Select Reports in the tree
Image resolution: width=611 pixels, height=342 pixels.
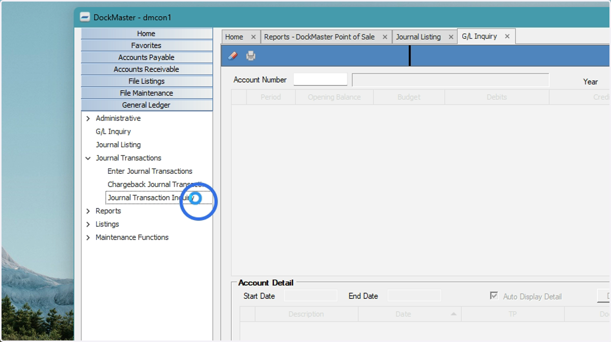[108, 211]
